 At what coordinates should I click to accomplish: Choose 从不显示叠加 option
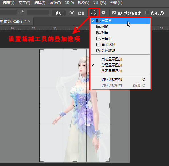point(120,71)
